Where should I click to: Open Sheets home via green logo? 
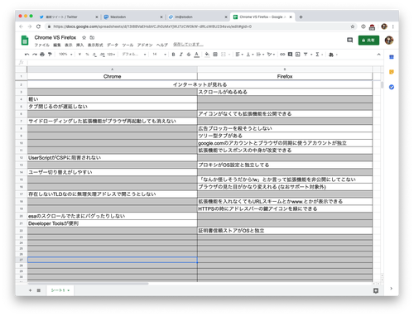(x=25, y=41)
